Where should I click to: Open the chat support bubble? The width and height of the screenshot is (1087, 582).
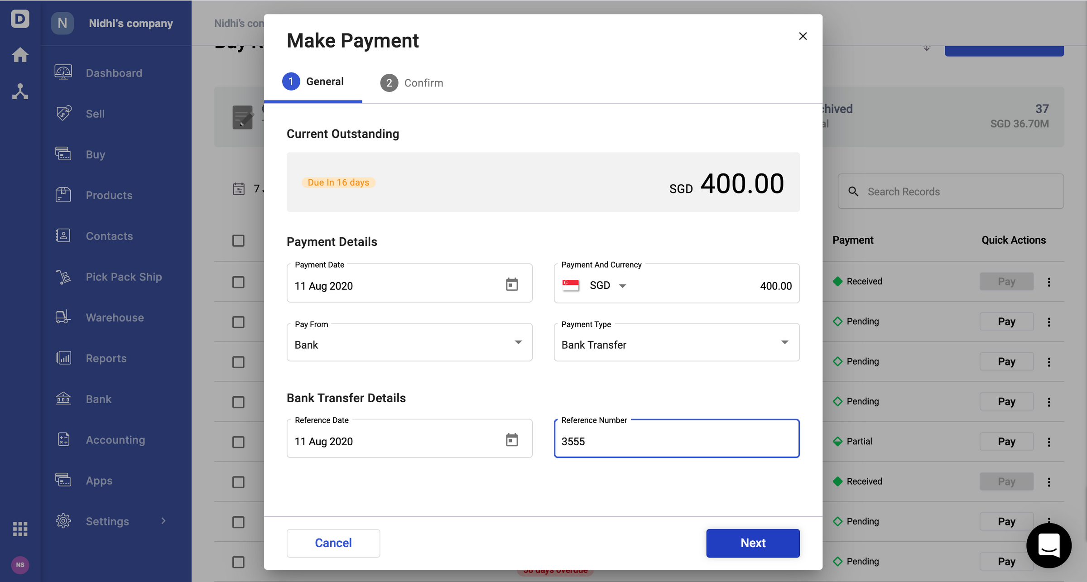click(1049, 545)
